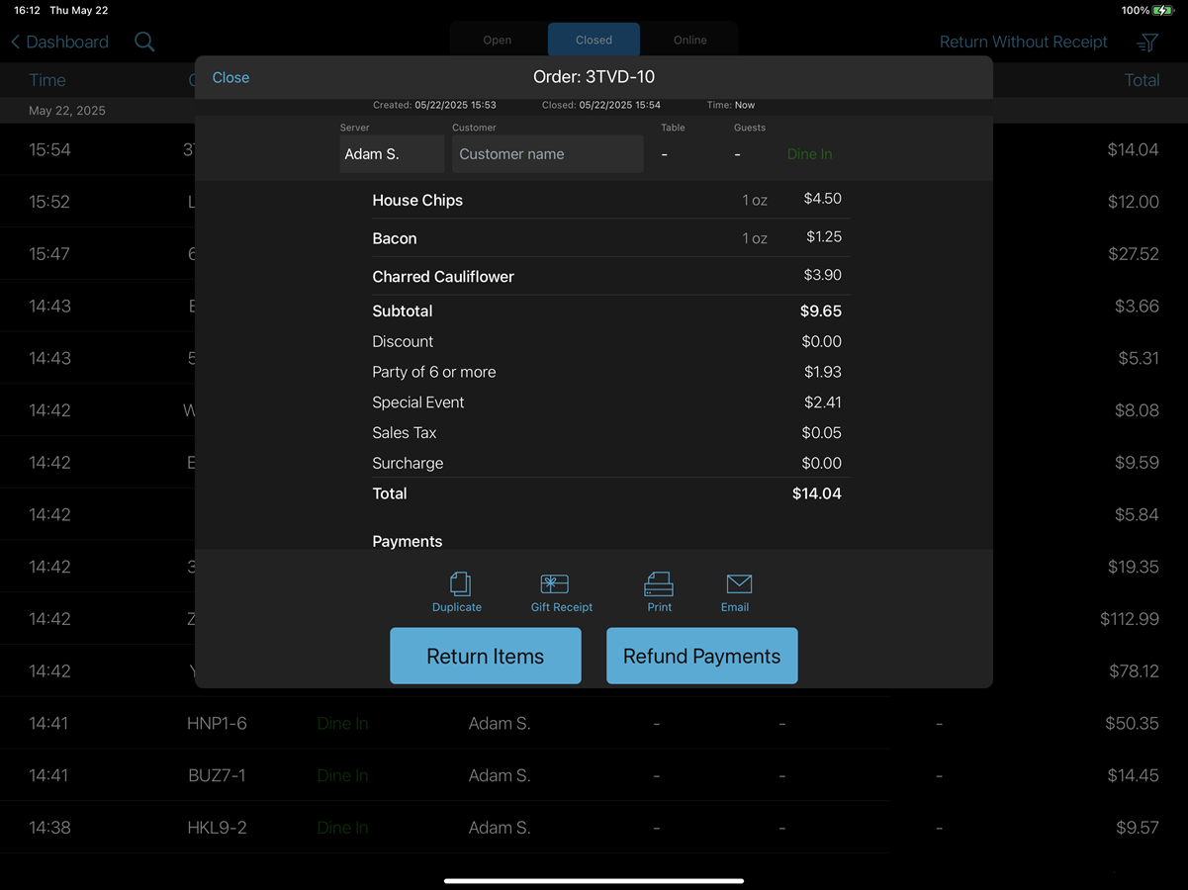Tap the Gift Receipt icon
Viewport: 1188px width, 890px height.
click(562, 591)
